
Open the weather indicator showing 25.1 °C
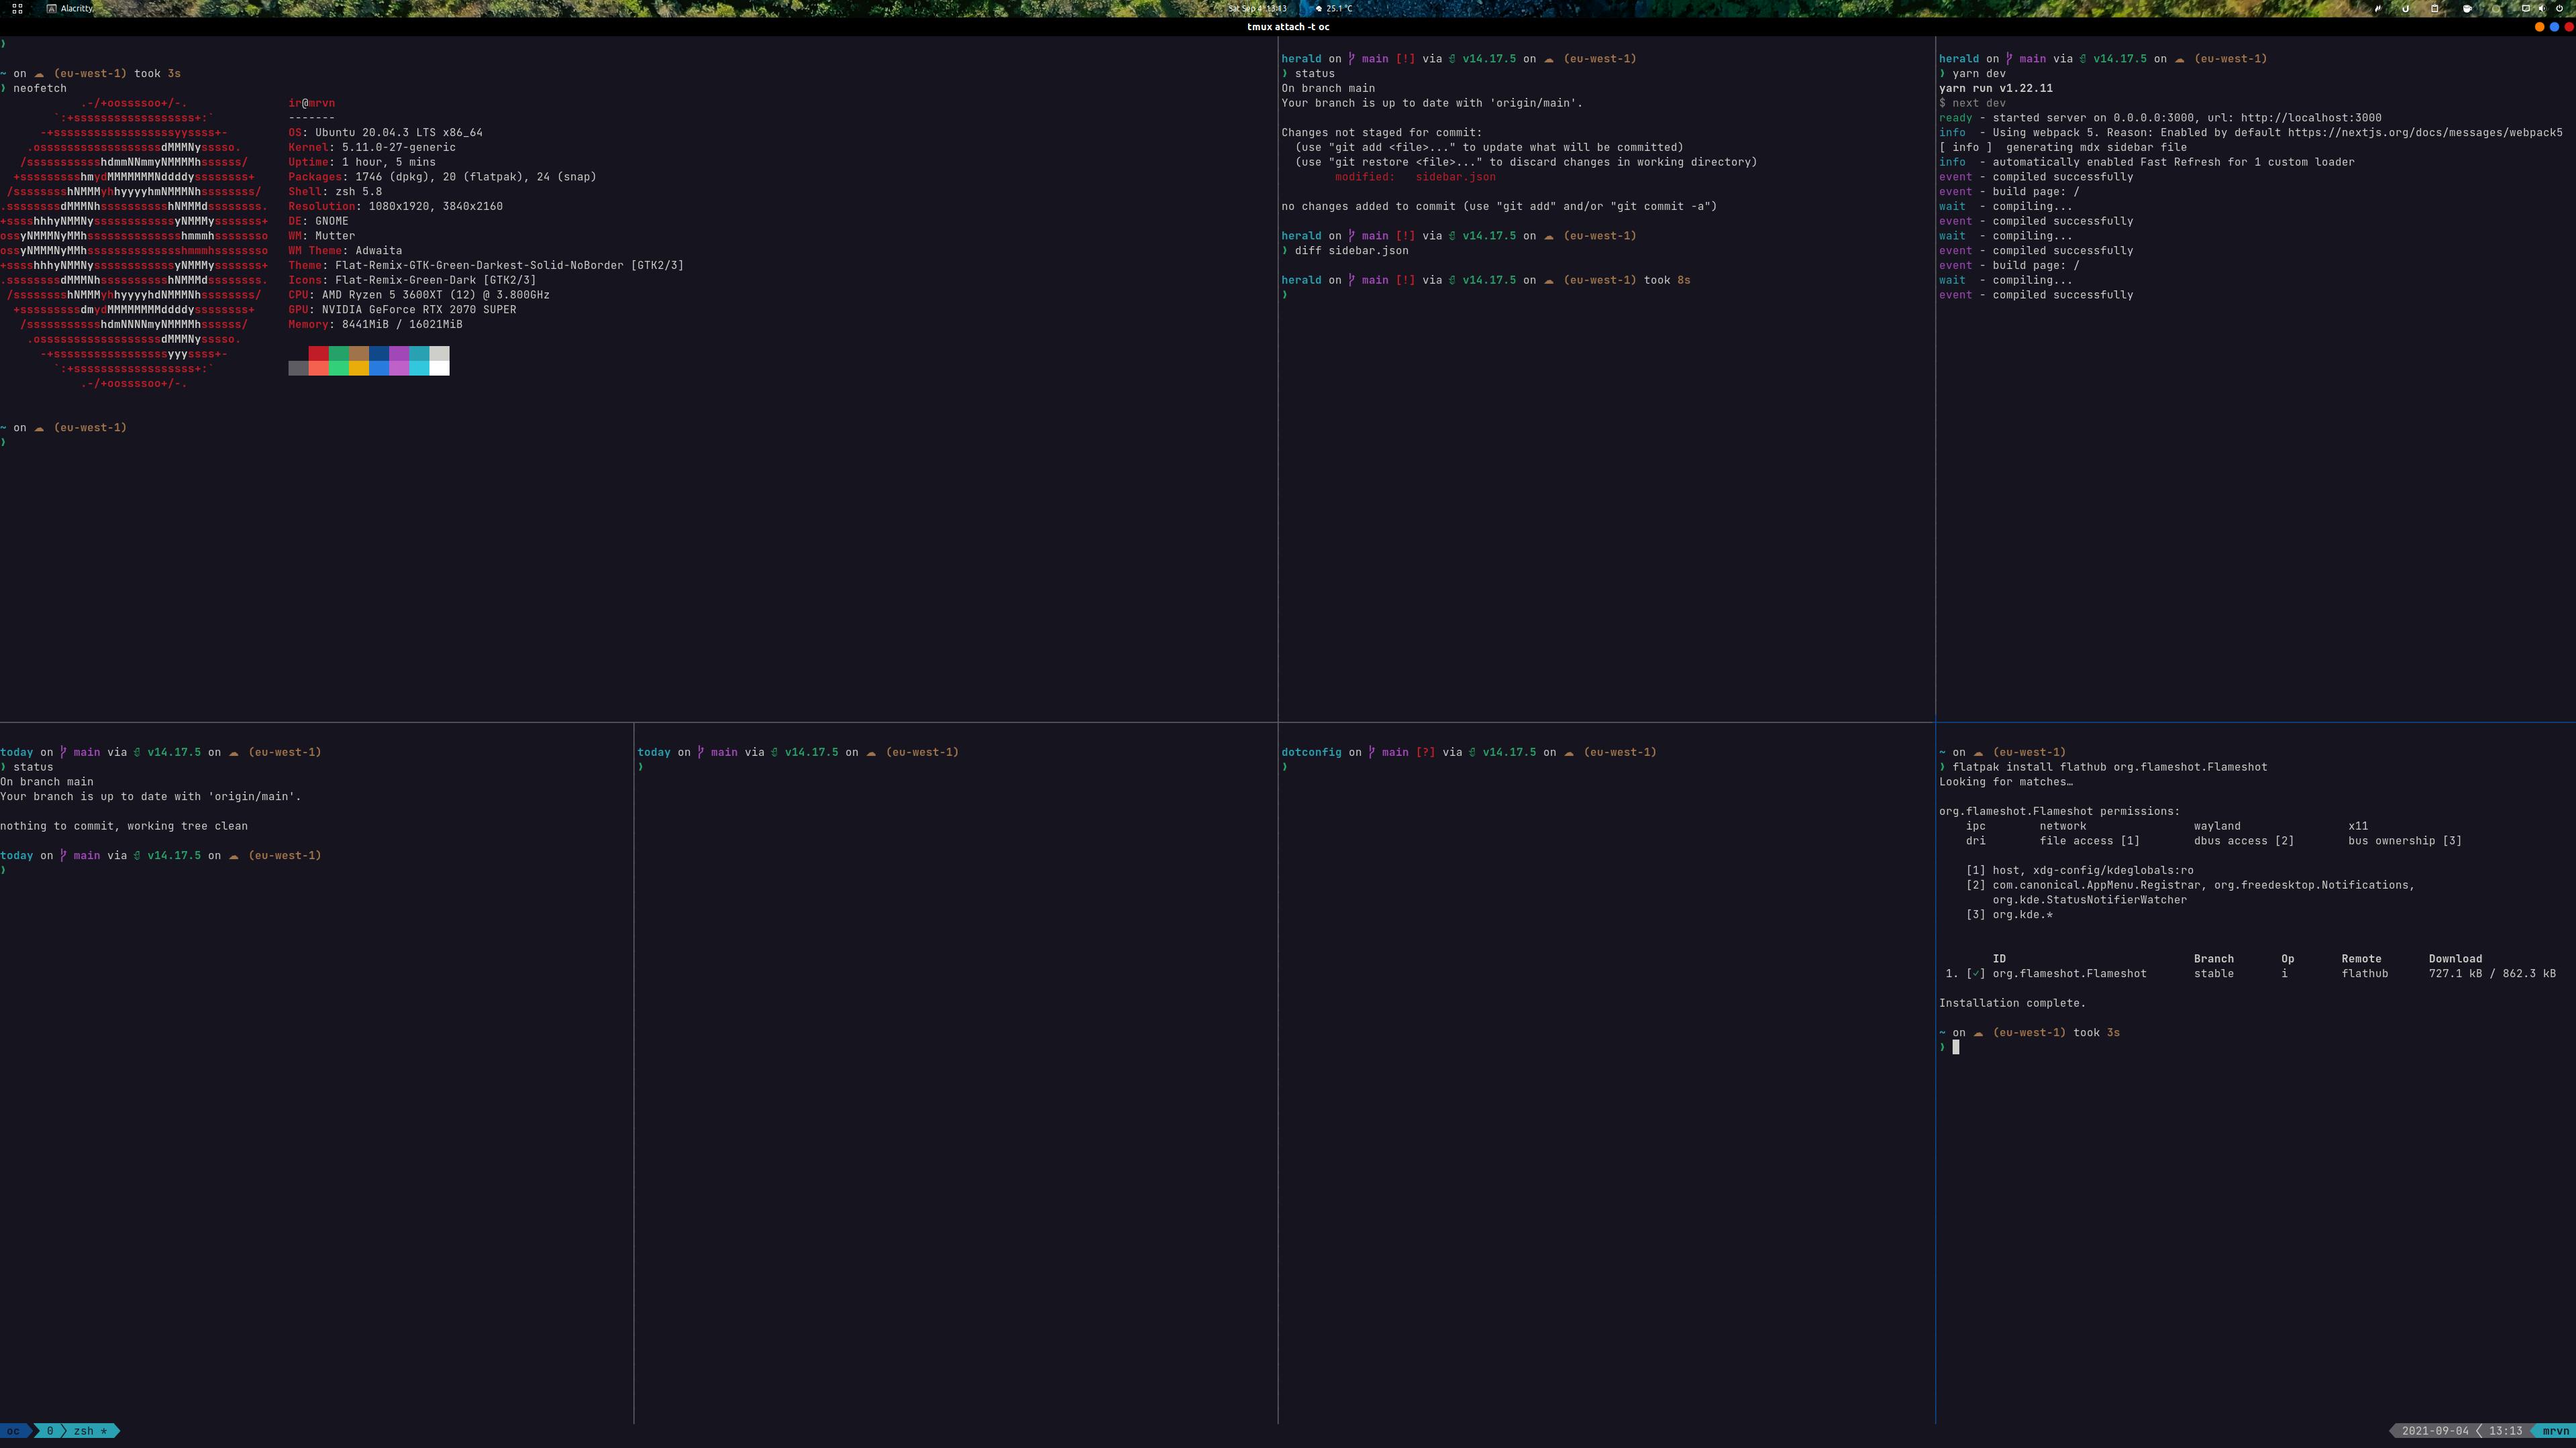tap(1333, 8)
